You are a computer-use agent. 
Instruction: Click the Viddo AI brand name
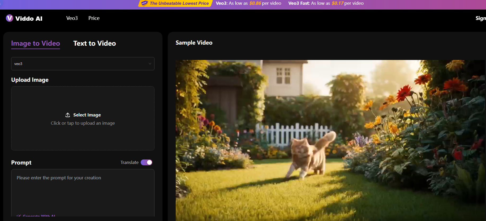click(29, 19)
